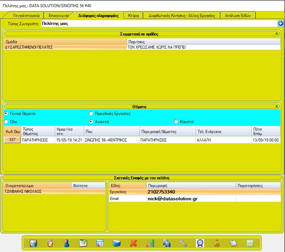Click the 337 topic code button
The image size is (285, 252).
12,140
